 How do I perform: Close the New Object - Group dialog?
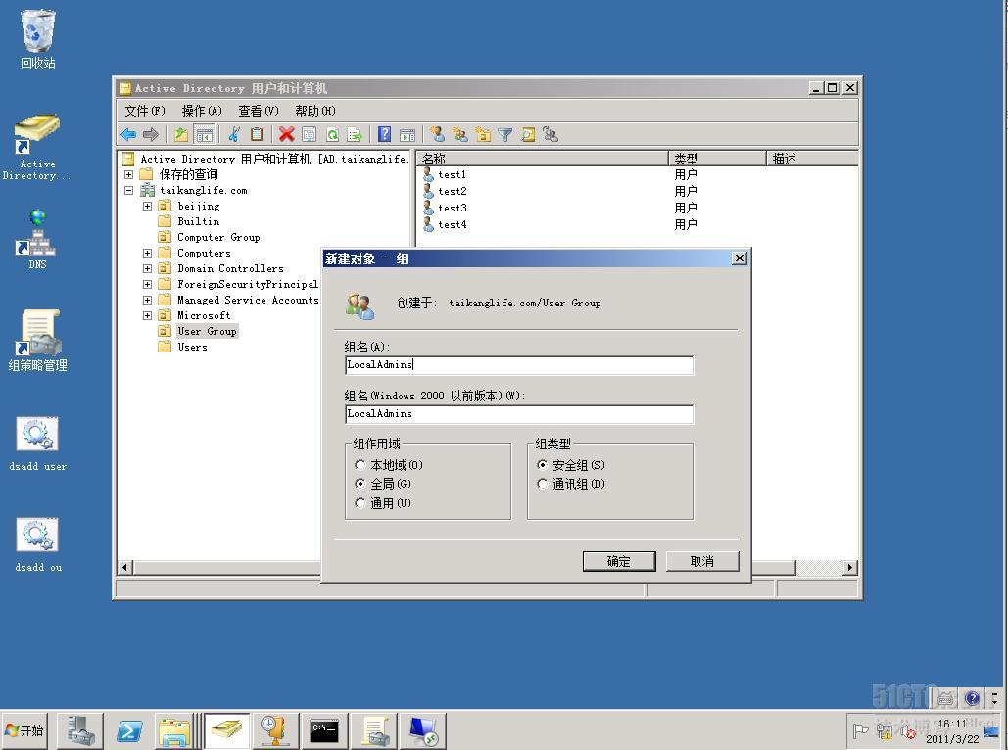(740, 258)
